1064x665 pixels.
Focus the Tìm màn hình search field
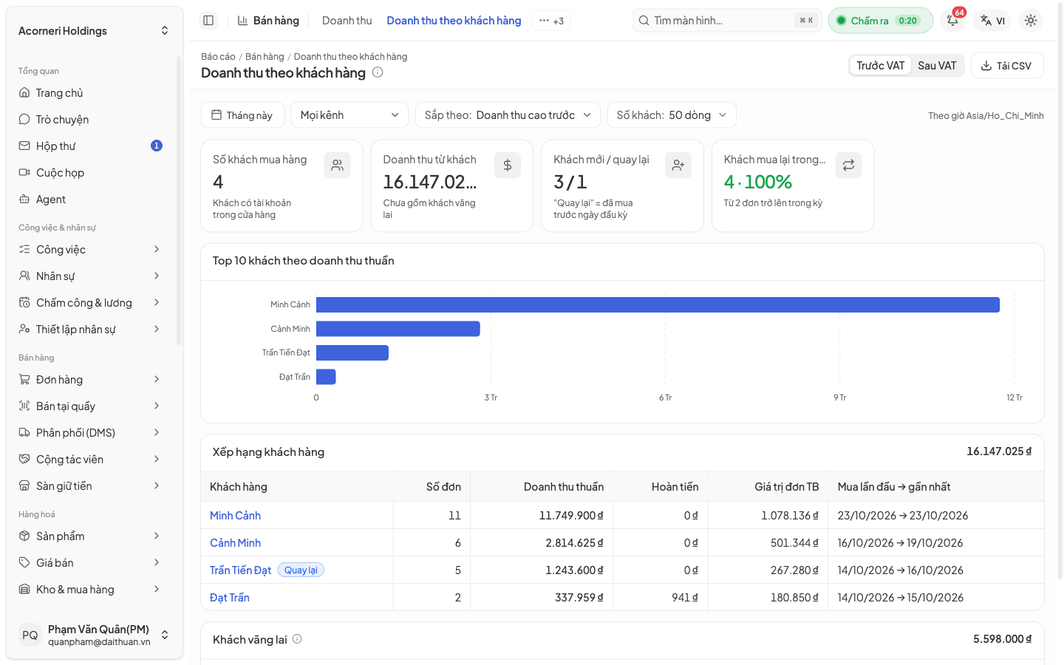727,21
